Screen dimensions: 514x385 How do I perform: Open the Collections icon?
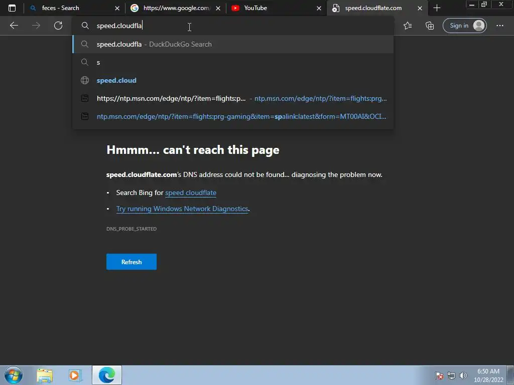coord(430,26)
